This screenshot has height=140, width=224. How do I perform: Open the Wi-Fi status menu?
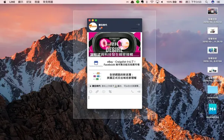[152, 2]
